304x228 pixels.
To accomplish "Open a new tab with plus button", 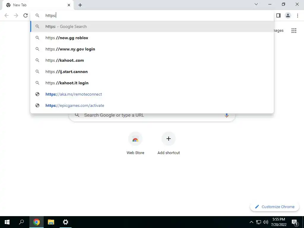I will (80, 5).
